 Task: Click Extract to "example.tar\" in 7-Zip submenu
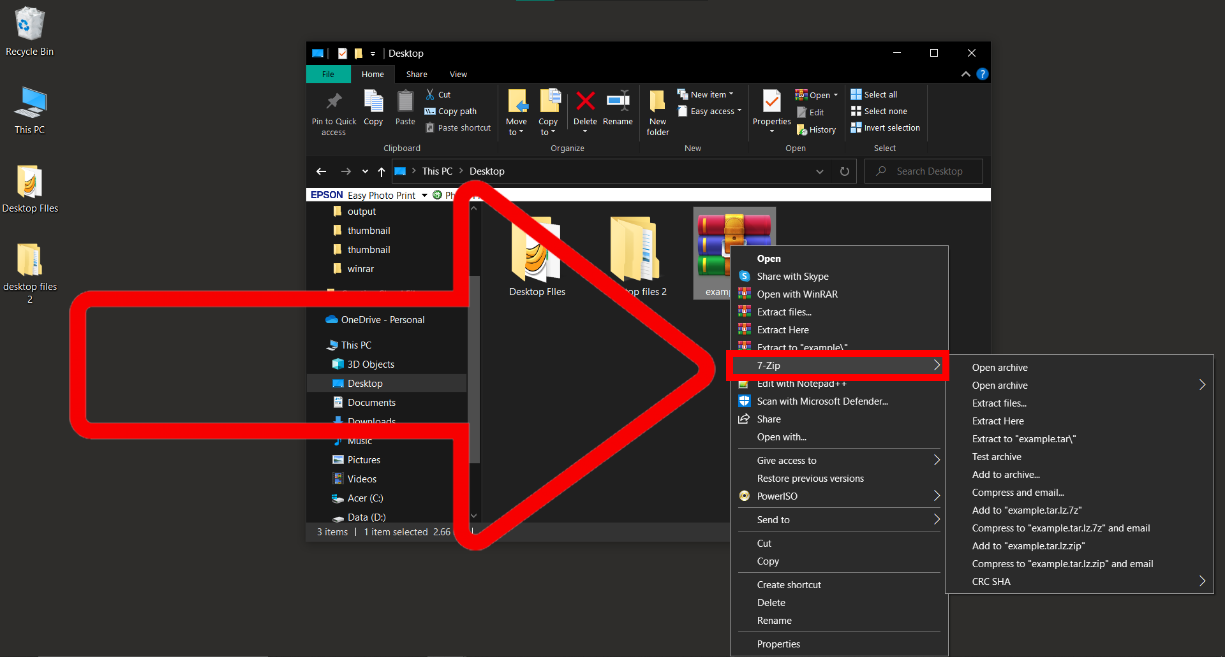point(1023,438)
